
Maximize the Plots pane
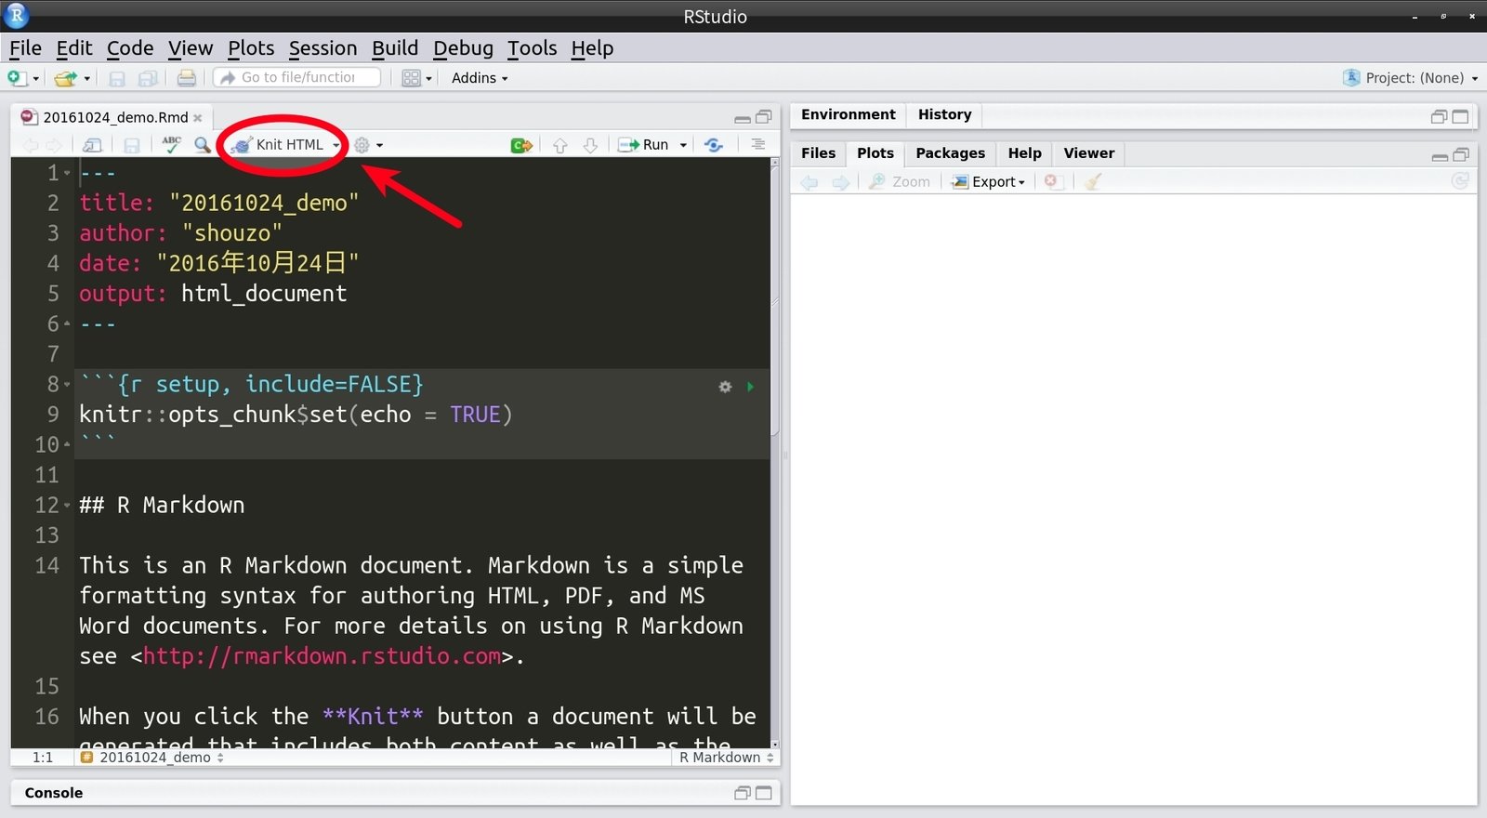pos(1461,155)
